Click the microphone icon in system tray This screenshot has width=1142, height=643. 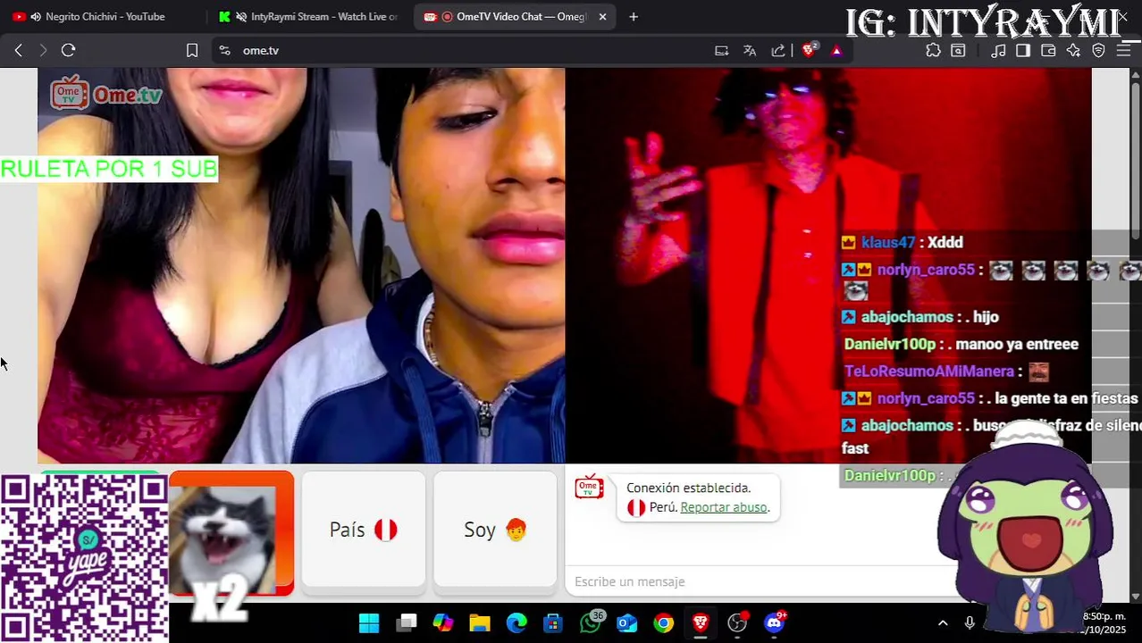coord(970,622)
